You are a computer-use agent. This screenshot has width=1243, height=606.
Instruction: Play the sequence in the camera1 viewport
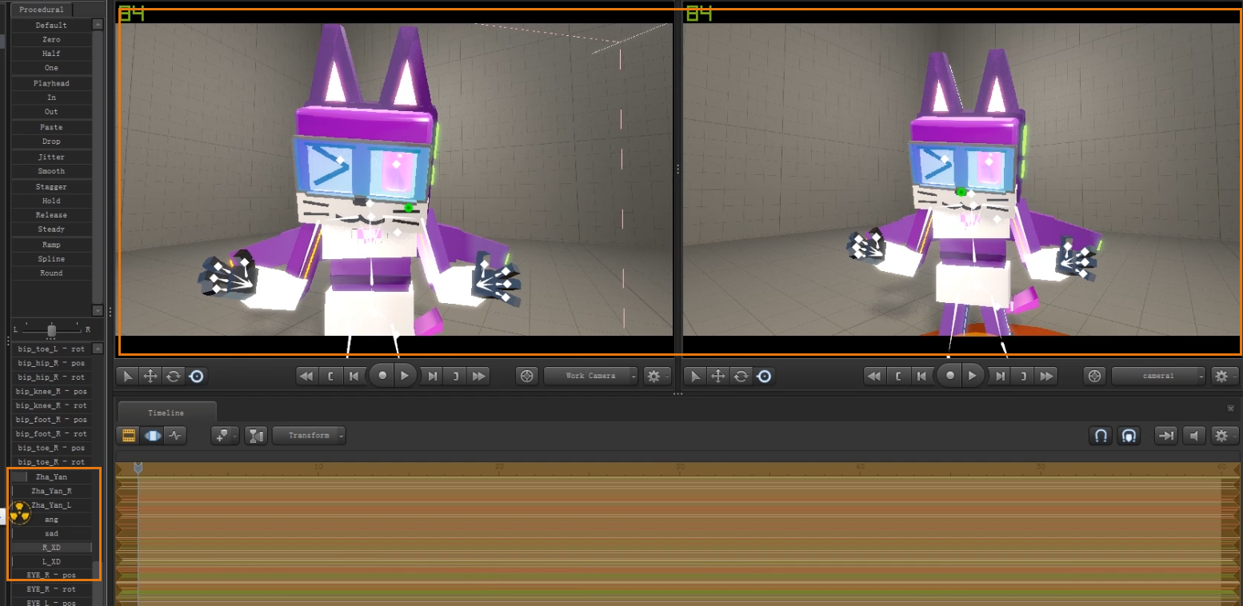[x=973, y=375]
